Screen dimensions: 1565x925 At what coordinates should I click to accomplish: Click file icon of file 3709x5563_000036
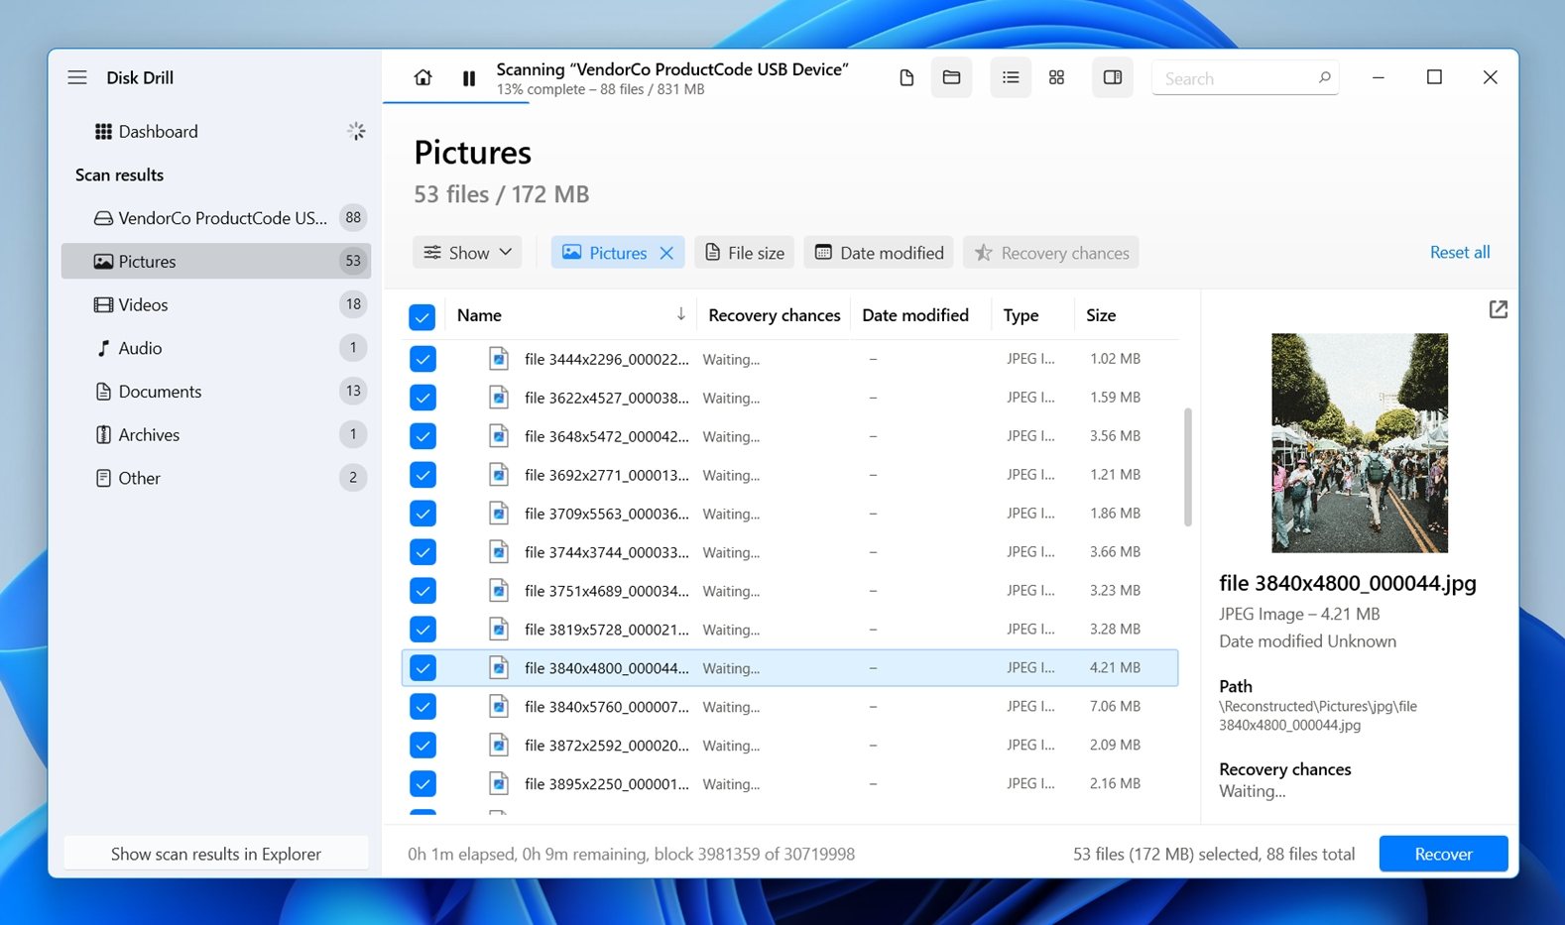(499, 514)
